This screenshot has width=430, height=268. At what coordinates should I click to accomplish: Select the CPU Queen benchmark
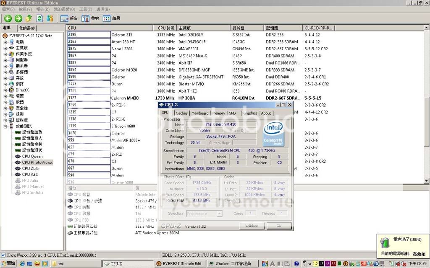click(x=32, y=157)
